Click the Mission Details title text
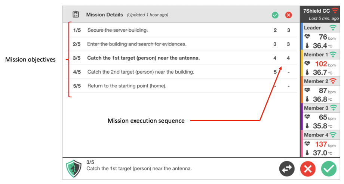344x184 pixels. (104, 15)
